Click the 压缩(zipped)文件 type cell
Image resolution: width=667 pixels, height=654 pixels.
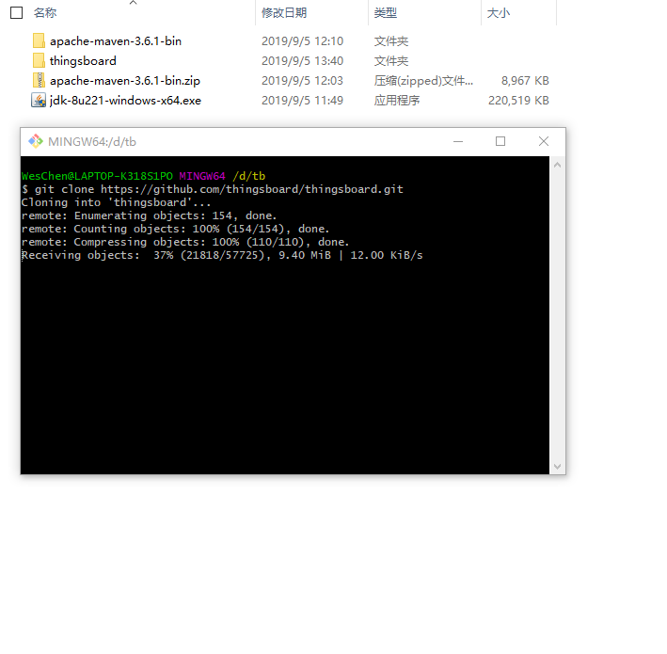coord(423,80)
